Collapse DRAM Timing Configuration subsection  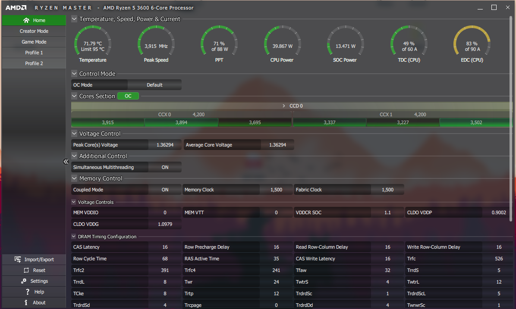74,236
